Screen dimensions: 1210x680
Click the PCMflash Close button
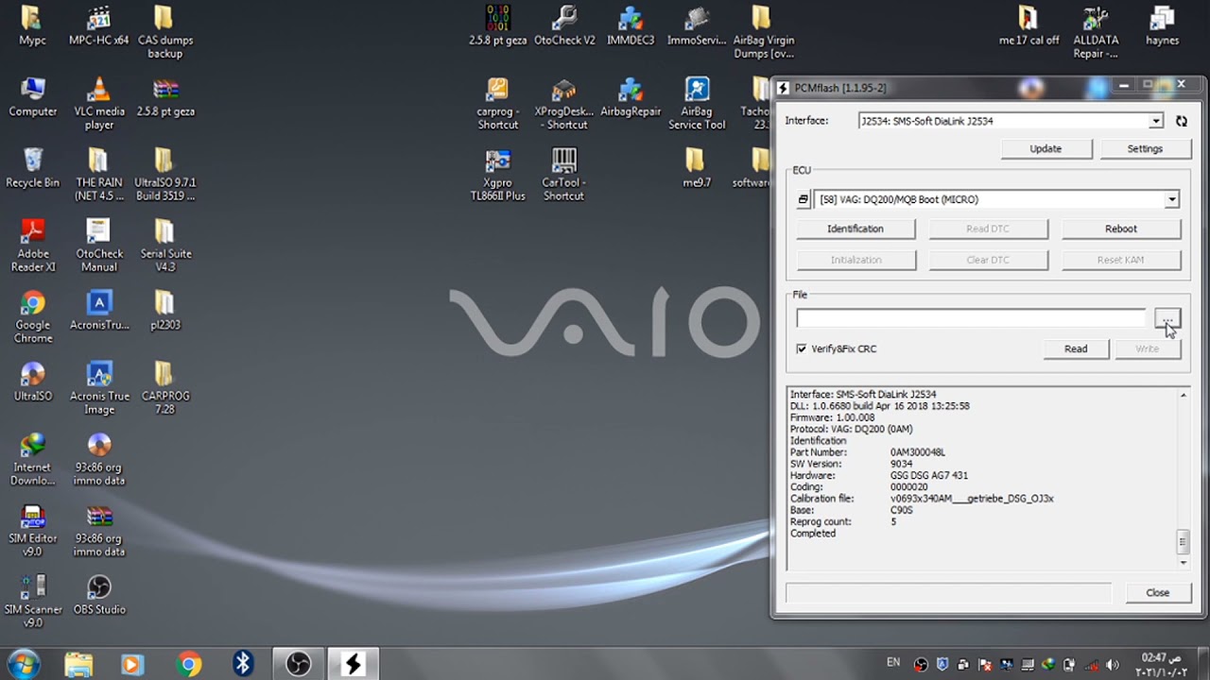(x=1158, y=593)
